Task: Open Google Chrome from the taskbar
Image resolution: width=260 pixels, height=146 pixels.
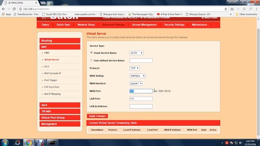Action: tap(29, 142)
